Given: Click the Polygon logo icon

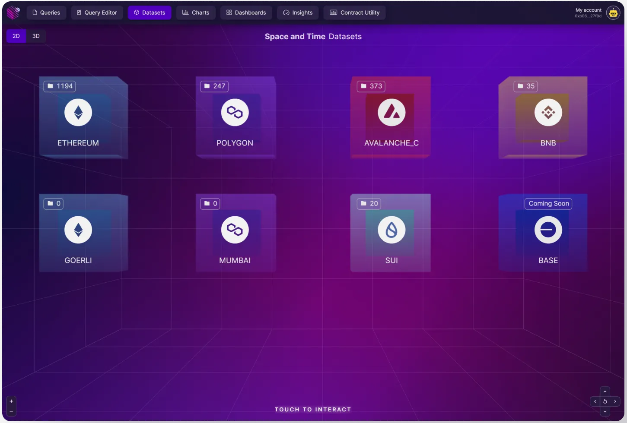Looking at the screenshot, I should pos(235,112).
